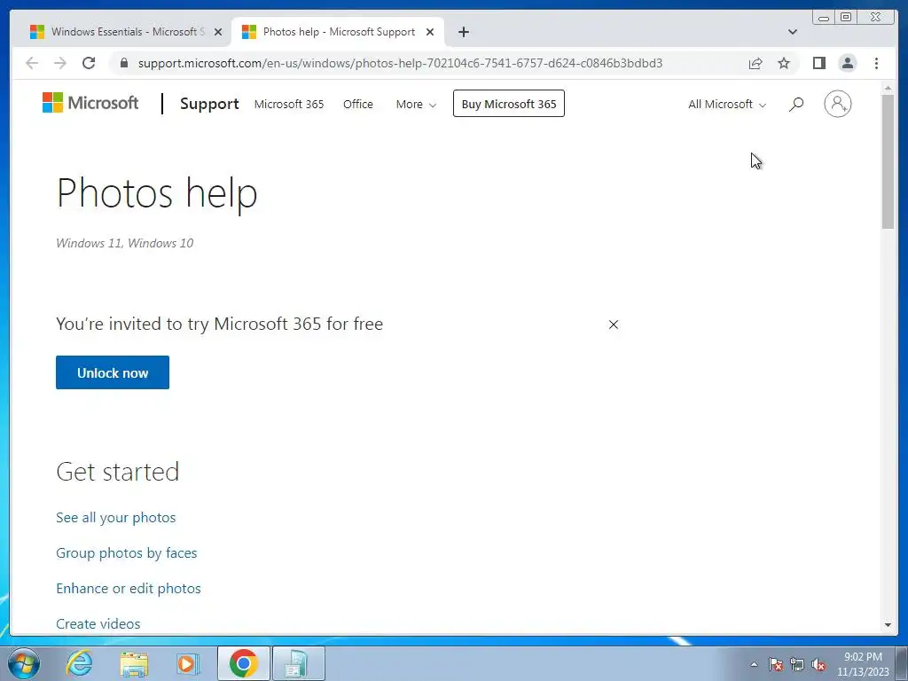
Task: Click the network tray icon
Action: (x=797, y=664)
